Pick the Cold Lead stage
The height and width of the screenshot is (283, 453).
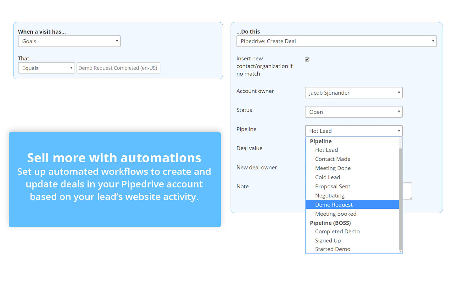point(327,177)
